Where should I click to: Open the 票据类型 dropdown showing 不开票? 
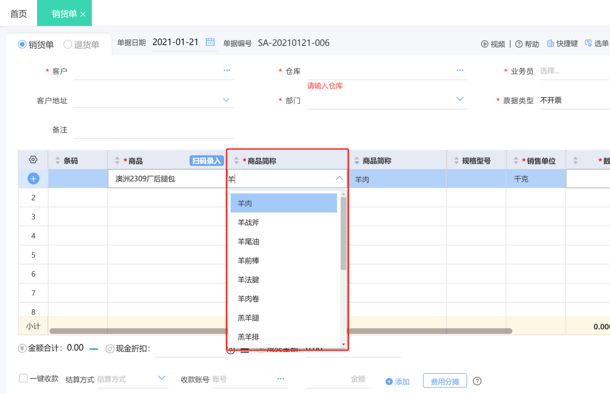574,100
